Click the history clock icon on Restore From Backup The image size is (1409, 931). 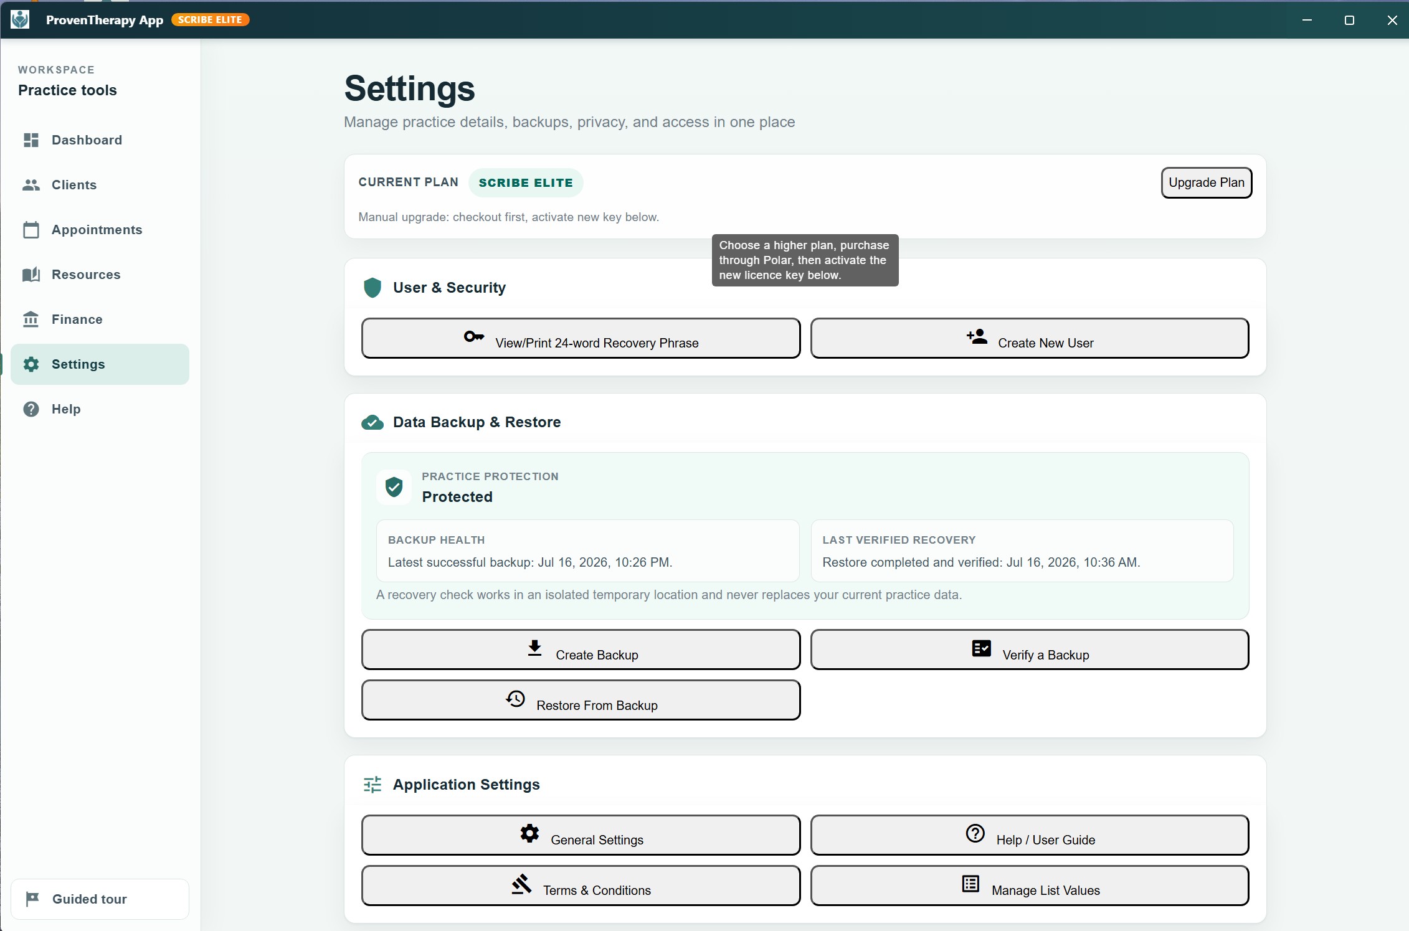click(x=515, y=699)
